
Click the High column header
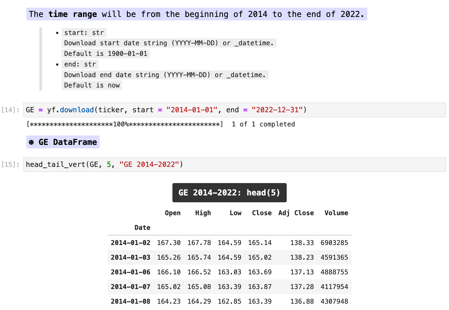click(x=203, y=213)
